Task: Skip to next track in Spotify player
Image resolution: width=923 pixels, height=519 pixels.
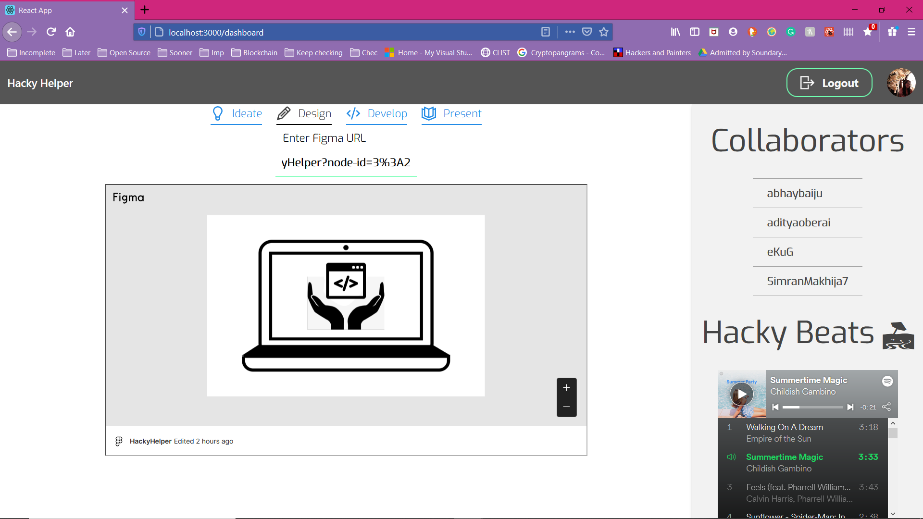Action: (850, 407)
